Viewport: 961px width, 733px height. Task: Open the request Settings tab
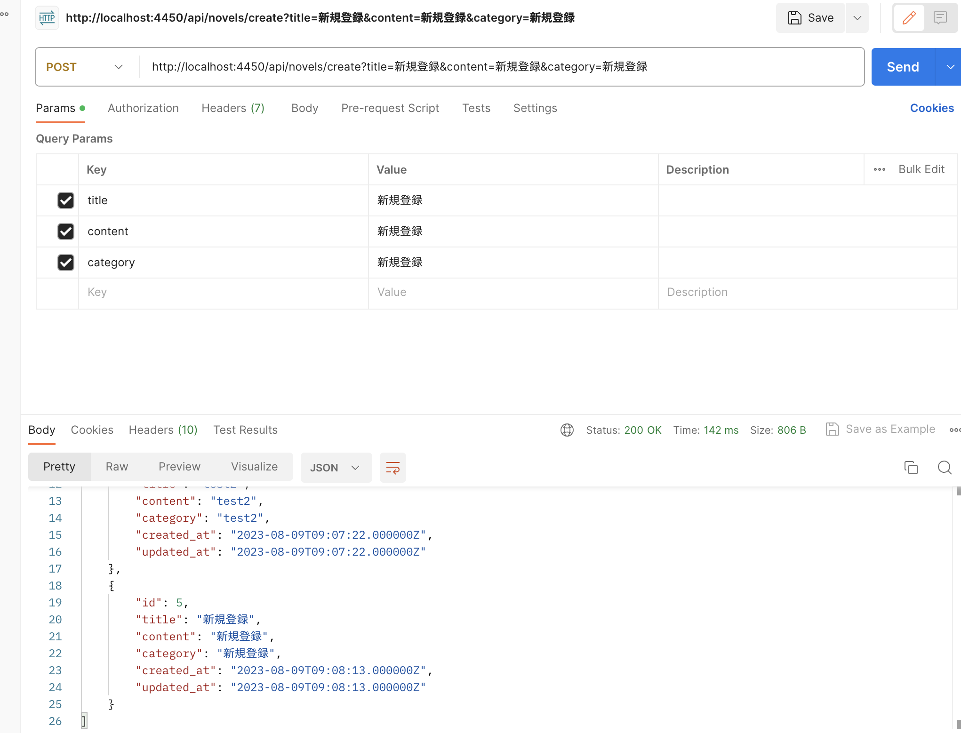pyautogui.click(x=535, y=108)
